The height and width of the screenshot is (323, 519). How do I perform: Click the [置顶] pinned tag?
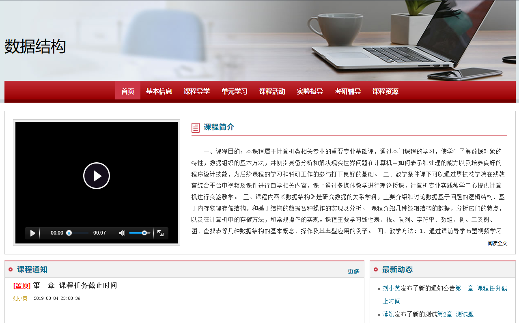click(22, 286)
